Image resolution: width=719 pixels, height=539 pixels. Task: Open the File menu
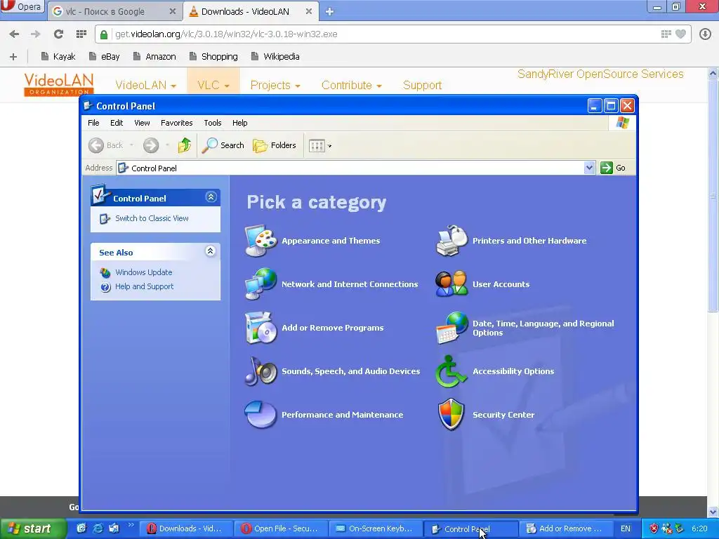93,123
